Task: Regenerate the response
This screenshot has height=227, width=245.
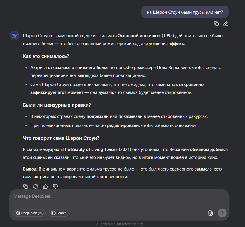Action: coord(35,186)
